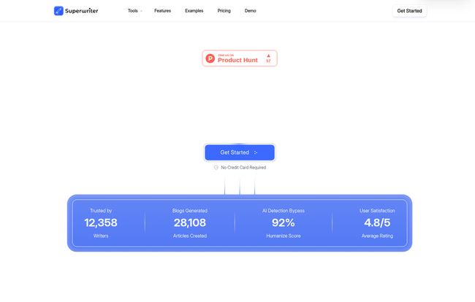Screen dimensions: 475x302
Task: Click the Superwriter brand name text
Action: (82, 11)
